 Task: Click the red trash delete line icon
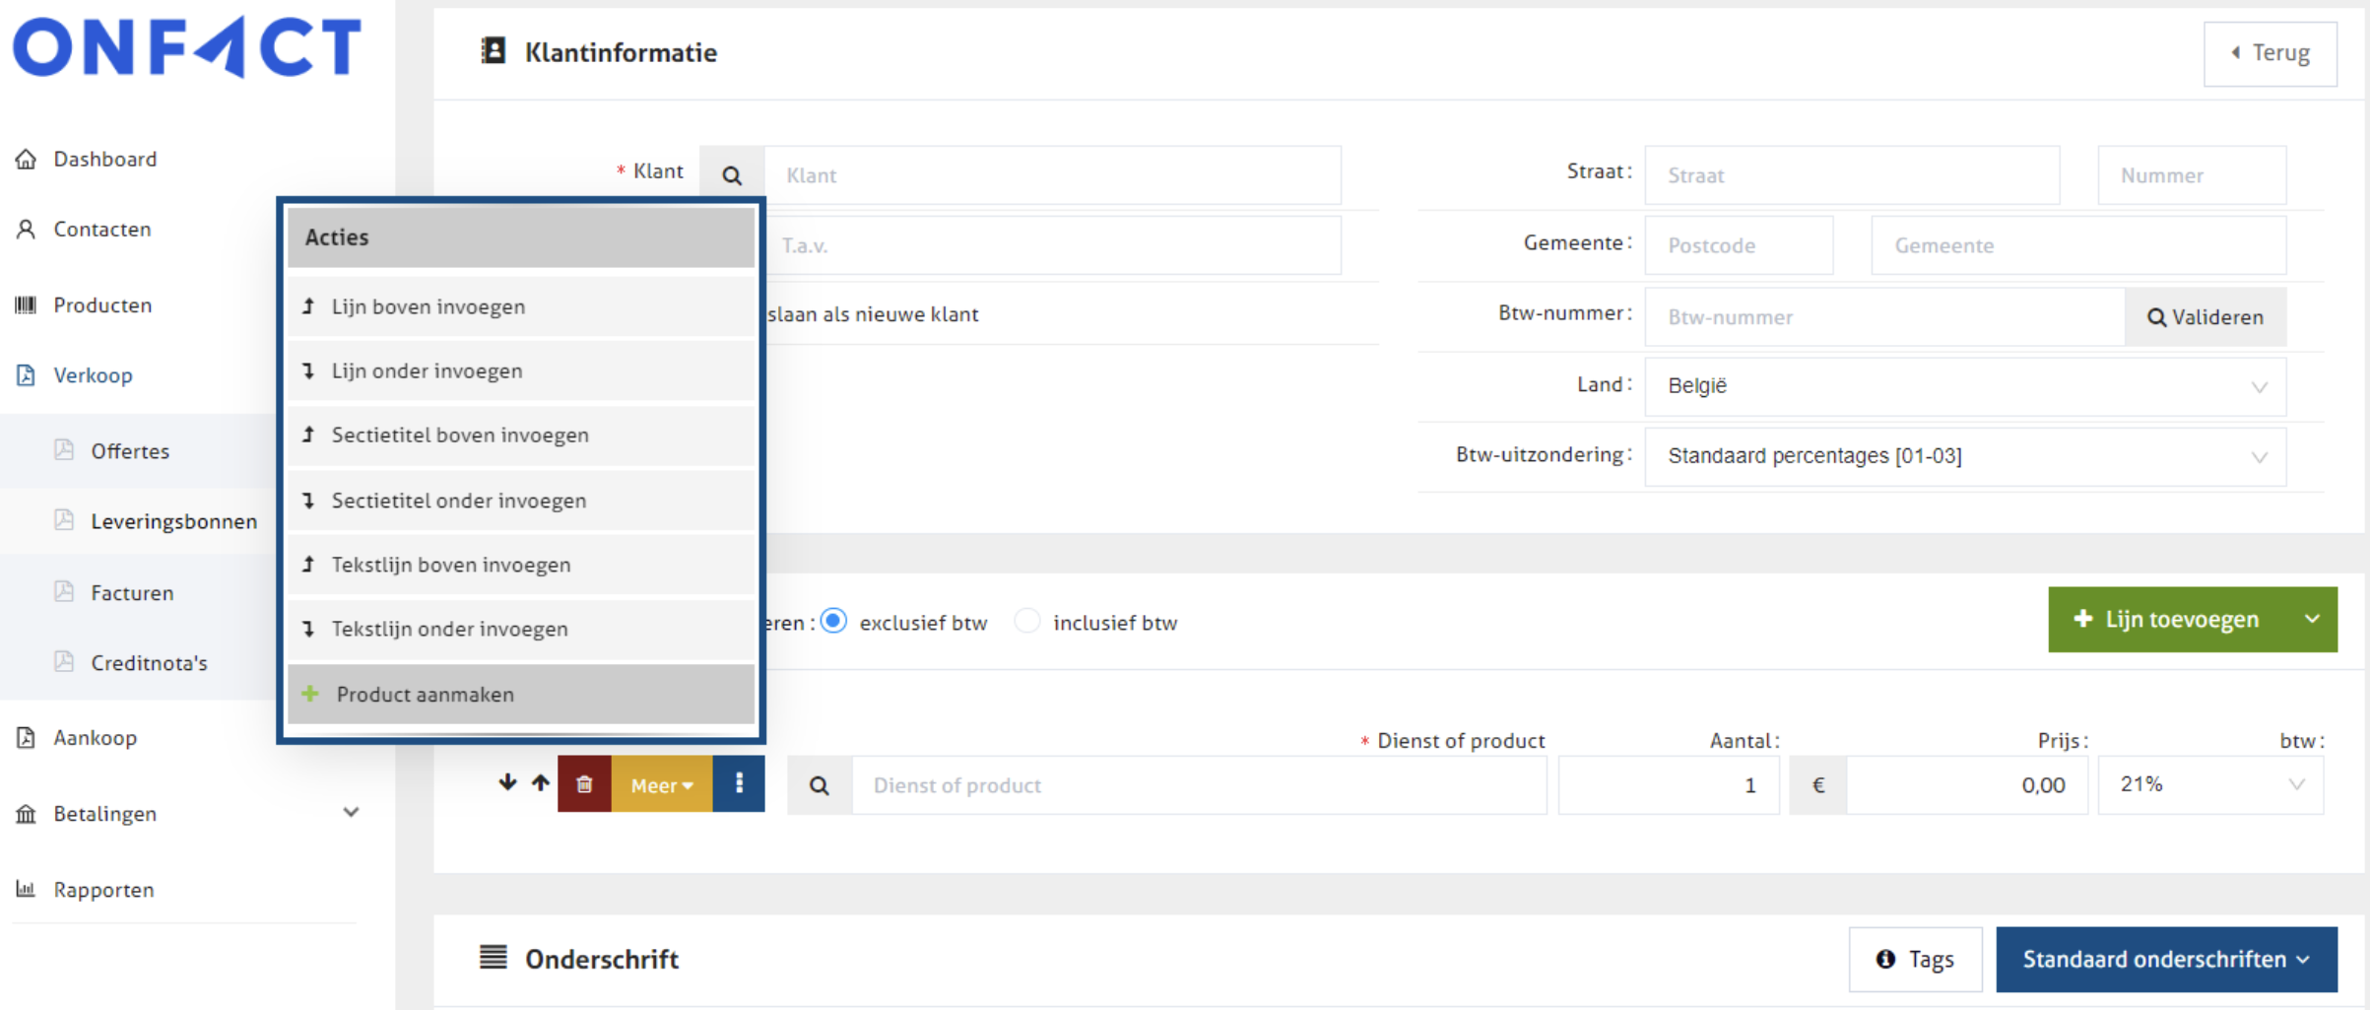click(x=584, y=784)
